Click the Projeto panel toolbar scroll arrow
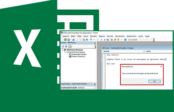 (95, 47)
